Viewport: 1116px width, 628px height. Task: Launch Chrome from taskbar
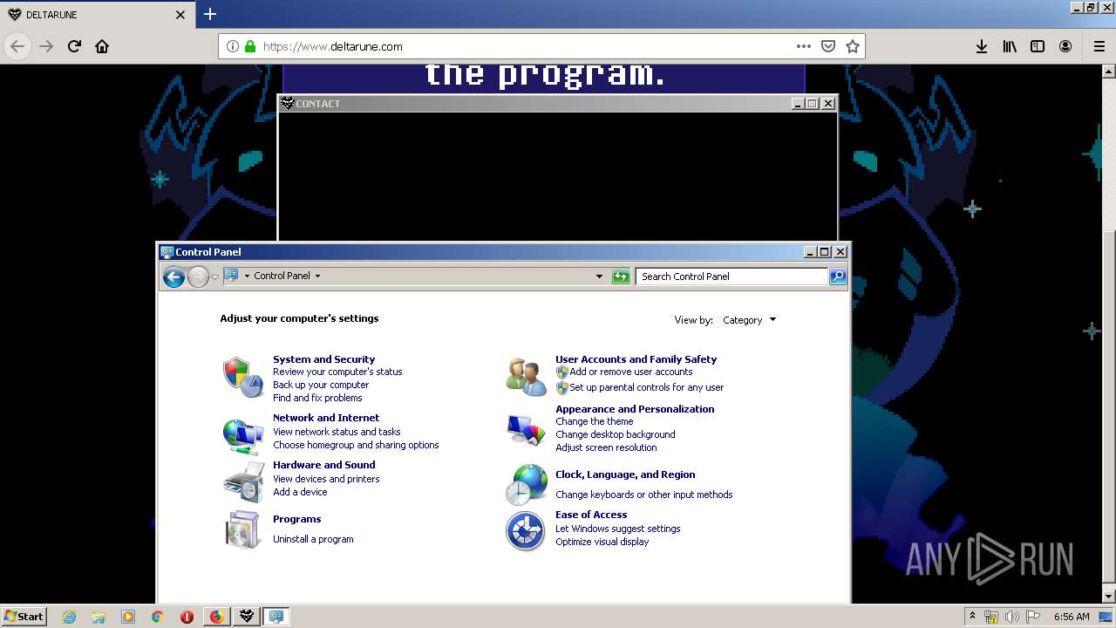coord(158,617)
